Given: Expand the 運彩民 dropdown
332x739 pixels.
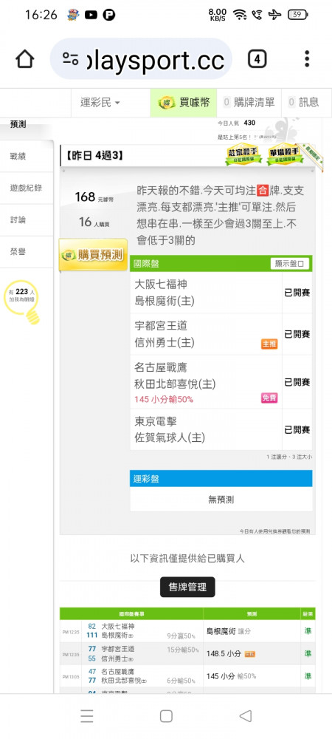Looking at the screenshot, I should click(100, 102).
